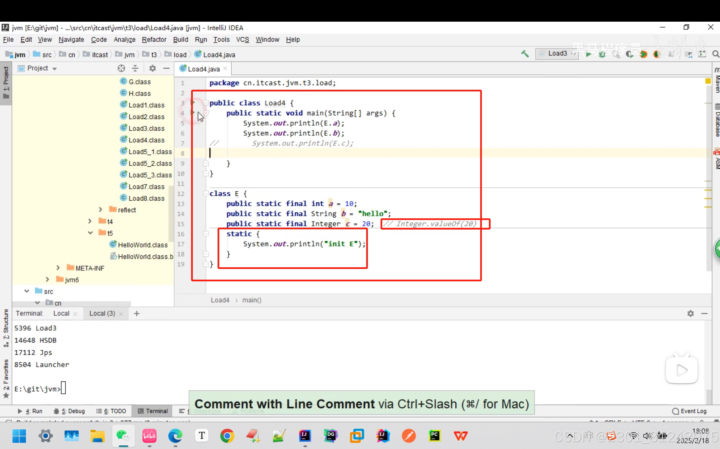Expand the reflect folder in project tree
This screenshot has width=720, height=449.
click(x=100, y=210)
